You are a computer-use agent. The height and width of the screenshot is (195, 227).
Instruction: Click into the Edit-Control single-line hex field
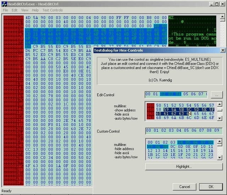click(x=176, y=95)
